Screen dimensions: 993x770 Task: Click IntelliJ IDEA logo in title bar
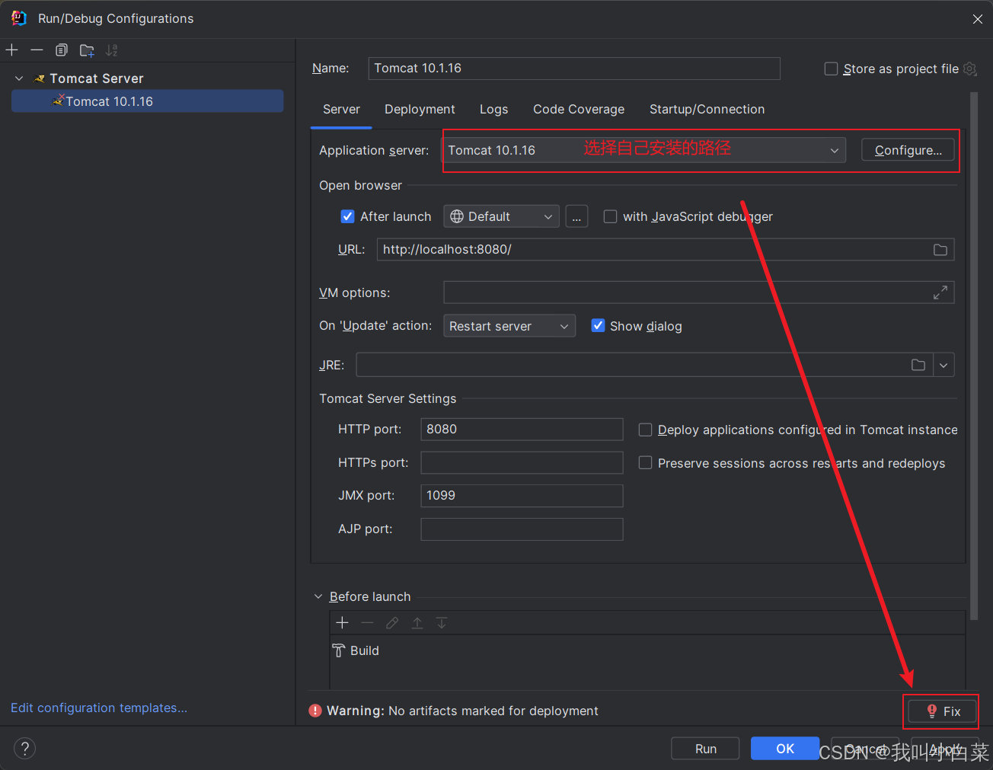coord(19,18)
